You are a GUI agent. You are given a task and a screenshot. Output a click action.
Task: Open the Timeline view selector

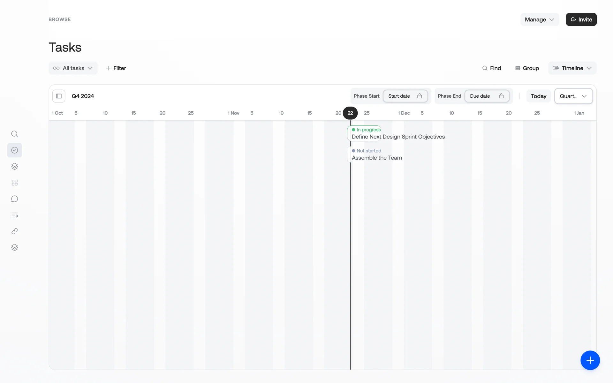pos(572,68)
